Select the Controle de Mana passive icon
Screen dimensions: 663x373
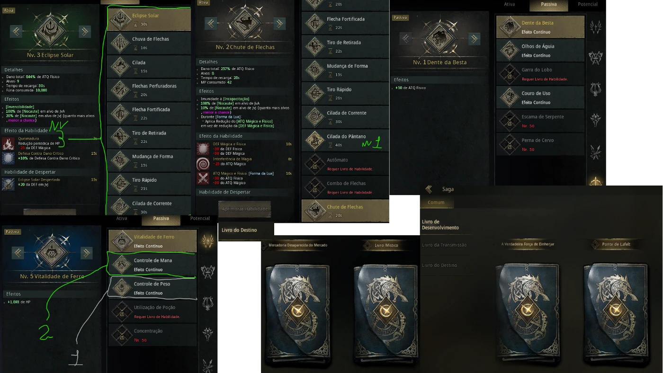tap(122, 265)
